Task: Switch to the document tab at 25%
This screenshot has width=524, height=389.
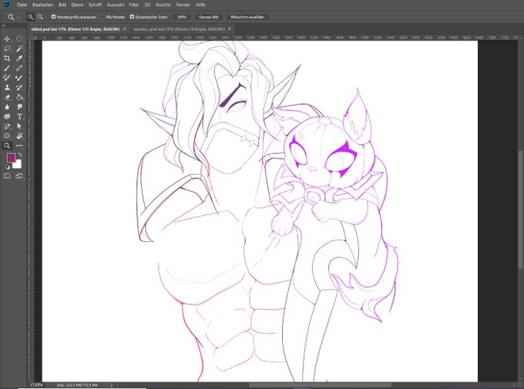Action: pyautogui.click(x=179, y=29)
